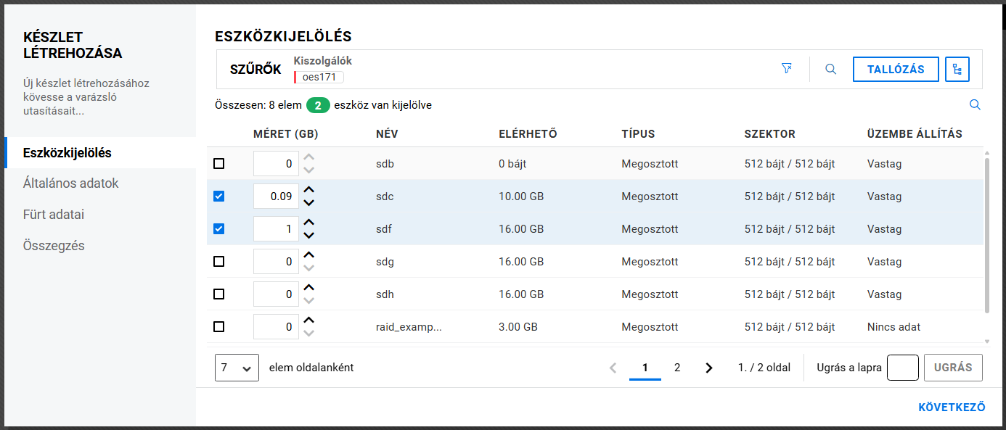Image resolution: width=1006 pixels, height=430 pixels.
Task: Open the Általános adatok step
Action: (71, 183)
